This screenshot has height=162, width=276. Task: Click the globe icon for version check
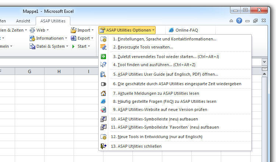103,109
